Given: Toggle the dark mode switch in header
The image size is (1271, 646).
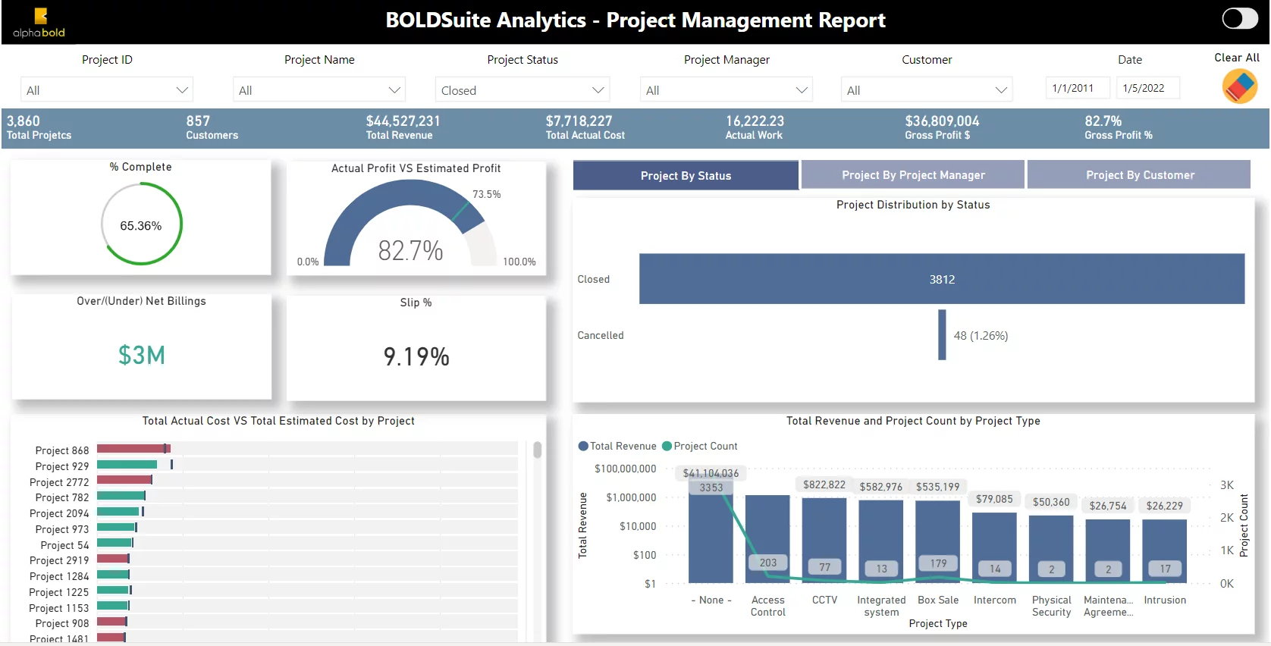Looking at the screenshot, I should (1240, 18).
